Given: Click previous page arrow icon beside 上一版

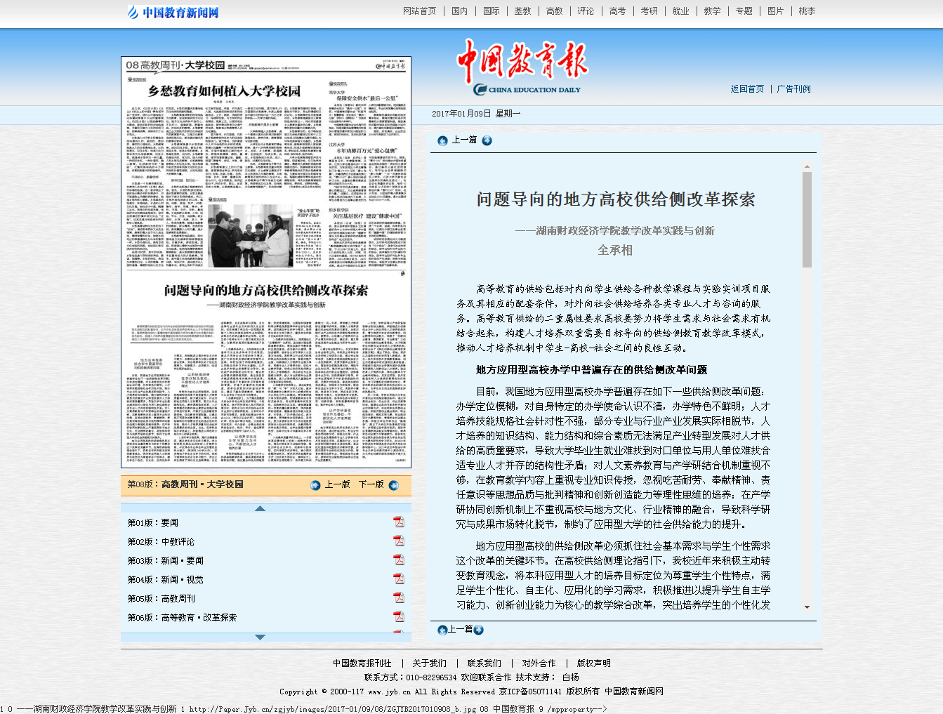Looking at the screenshot, I should (x=315, y=485).
